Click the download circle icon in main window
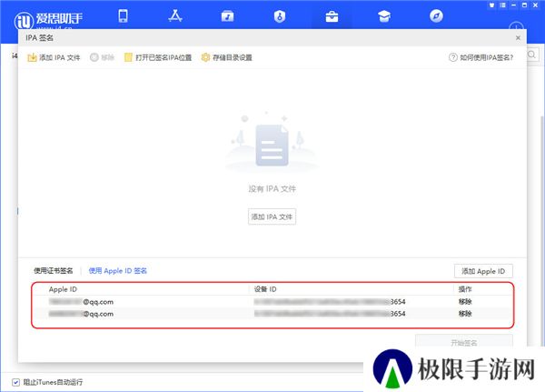 [x=516, y=25]
